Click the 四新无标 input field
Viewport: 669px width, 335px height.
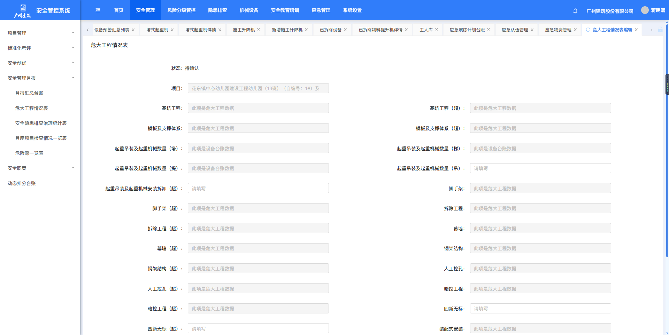540,309
